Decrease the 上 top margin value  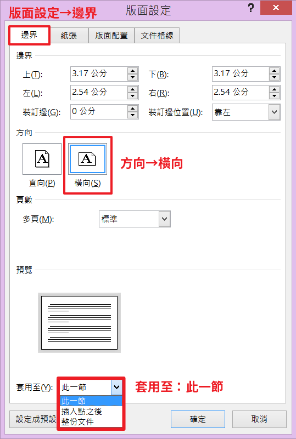pos(132,78)
